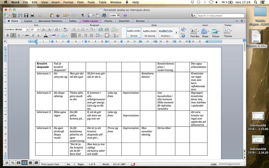
Task: Insert a Text Box
Action: tap(195, 33)
